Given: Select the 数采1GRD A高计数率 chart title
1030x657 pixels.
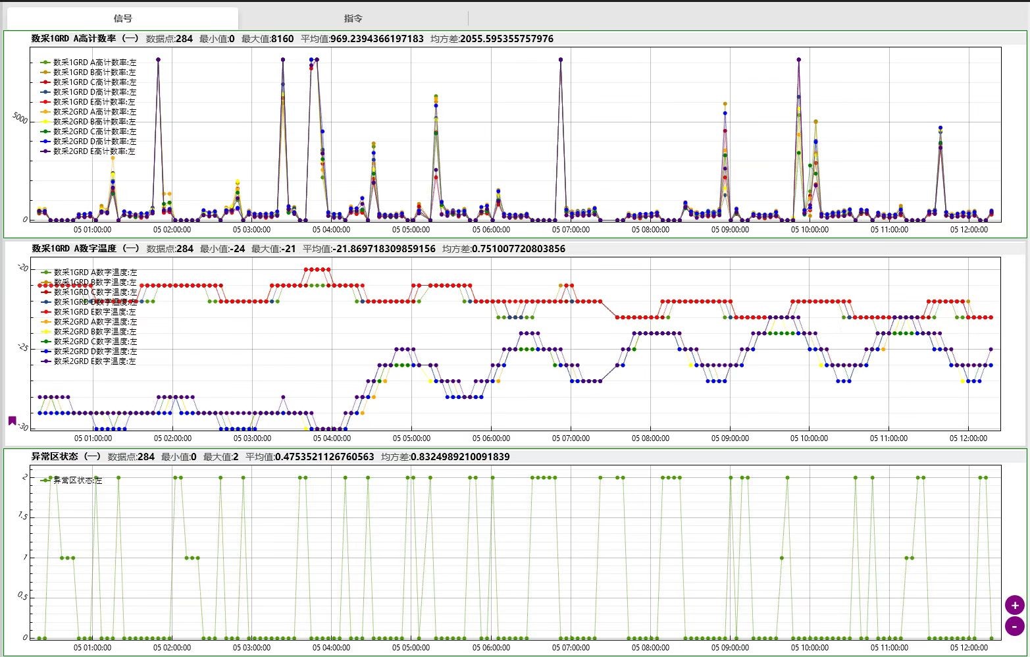Looking at the screenshot, I should click(x=85, y=39).
